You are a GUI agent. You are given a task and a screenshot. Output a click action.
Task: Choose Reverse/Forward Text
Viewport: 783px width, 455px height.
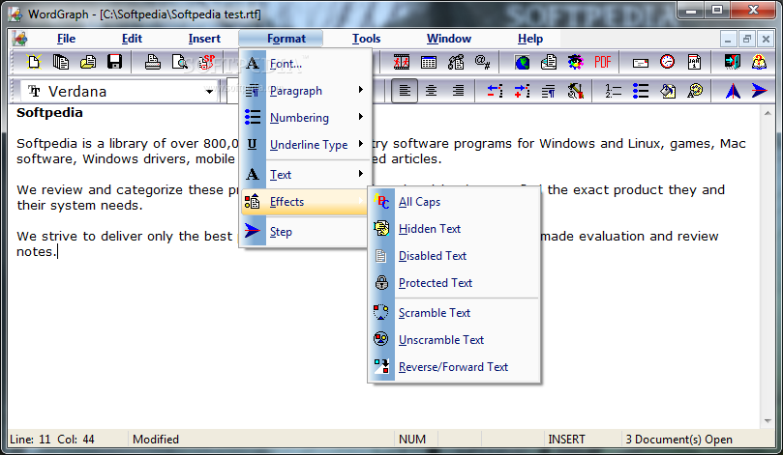click(454, 366)
